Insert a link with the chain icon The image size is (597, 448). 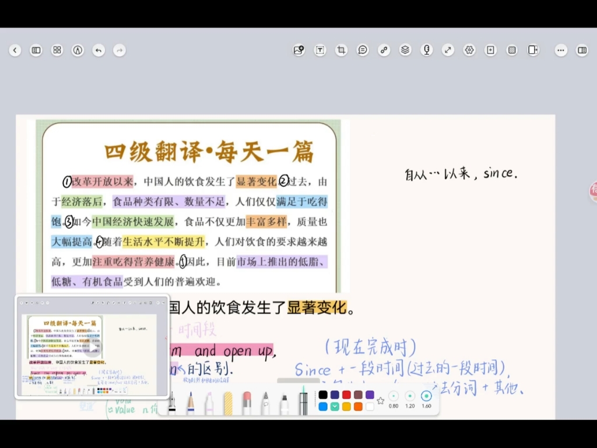point(384,50)
